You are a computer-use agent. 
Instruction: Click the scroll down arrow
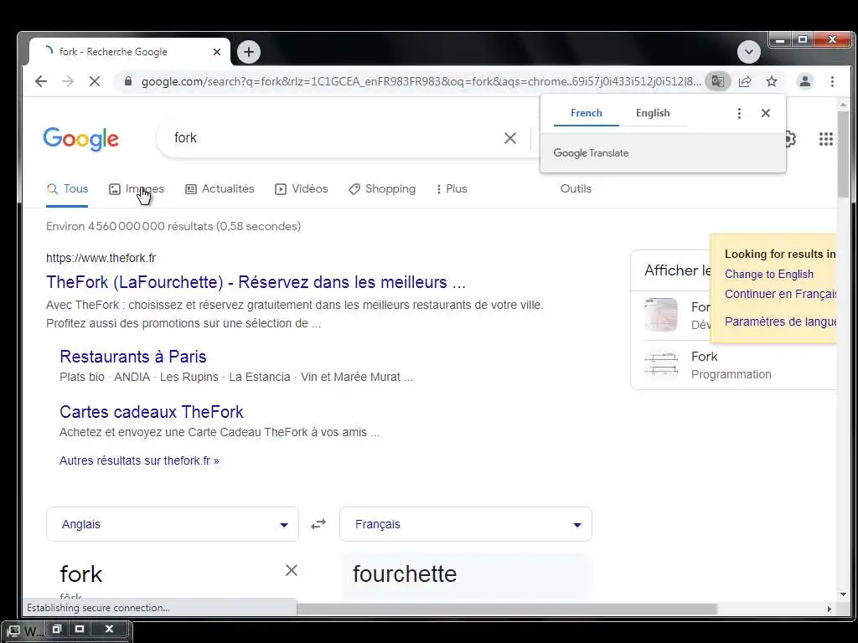(843, 594)
